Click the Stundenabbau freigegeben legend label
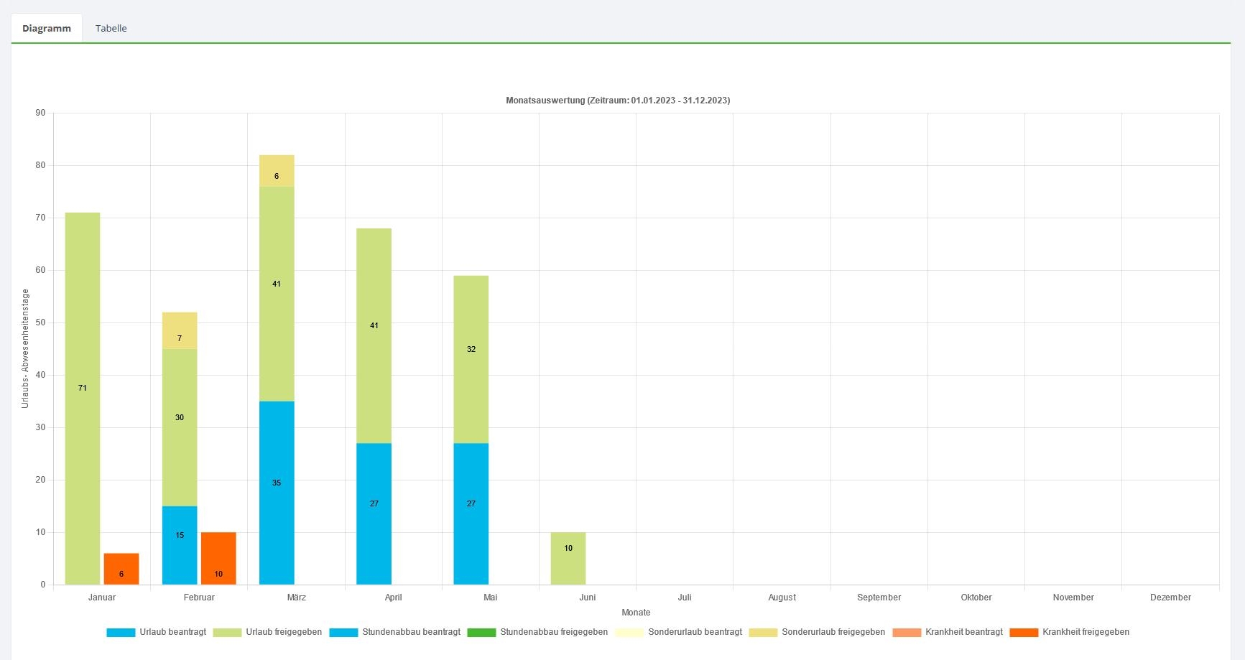Image resolution: width=1245 pixels, height=660 pixels. pos(554,632)
